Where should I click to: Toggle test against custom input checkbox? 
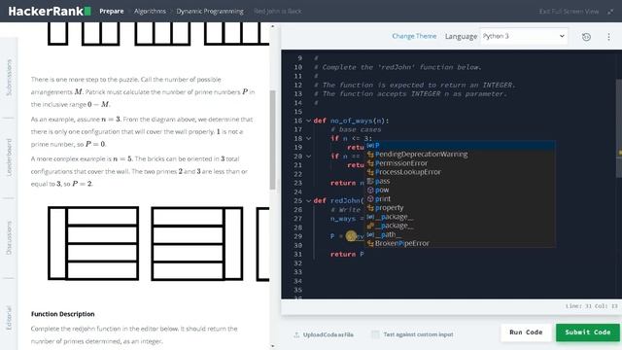(x=375, y=334)
